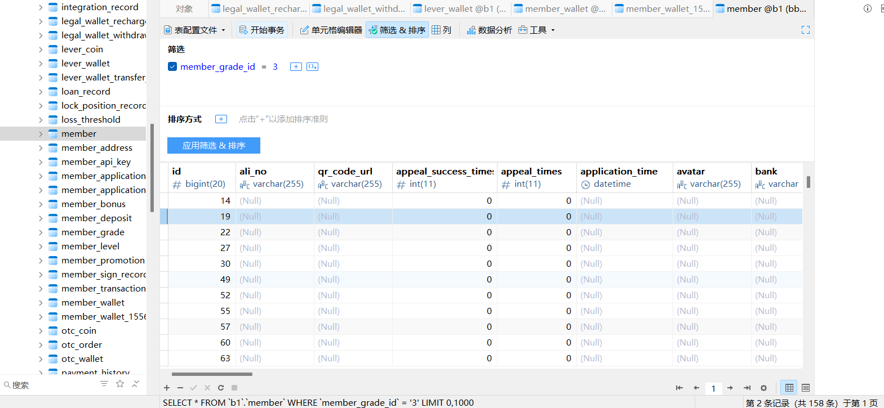Image resolution: width=884 pixels, height=408 pixels.
Task: Open the cell editor (单元格编辑器)
Action: tap(331, 30)
